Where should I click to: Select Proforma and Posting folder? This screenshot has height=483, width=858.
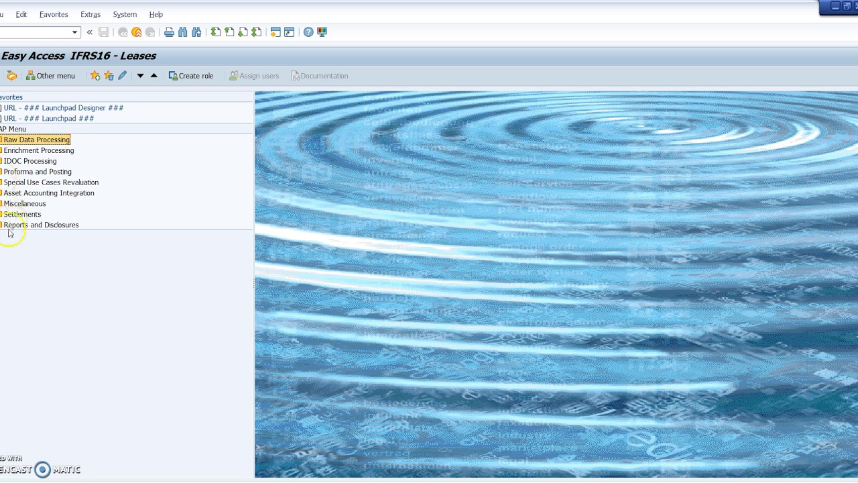click(38, 172)
